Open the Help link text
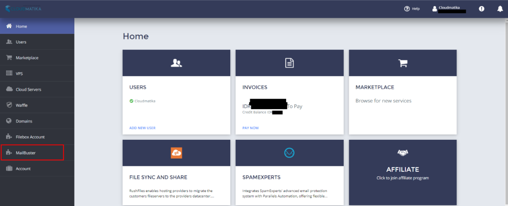 coord(416,9)
